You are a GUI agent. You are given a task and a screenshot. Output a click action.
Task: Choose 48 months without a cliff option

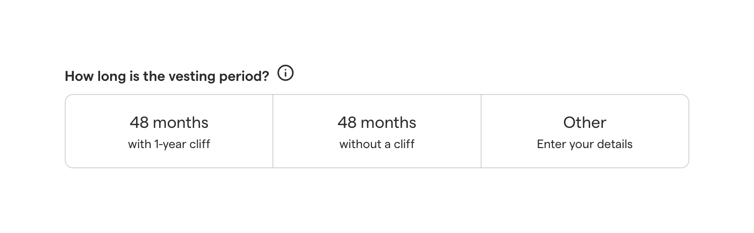(x=377, y=131)
